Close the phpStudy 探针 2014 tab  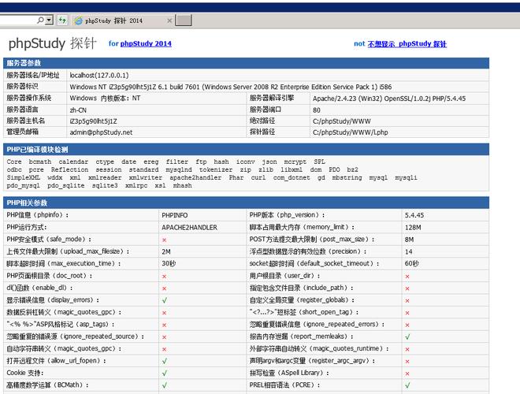(x=169, y=20)
